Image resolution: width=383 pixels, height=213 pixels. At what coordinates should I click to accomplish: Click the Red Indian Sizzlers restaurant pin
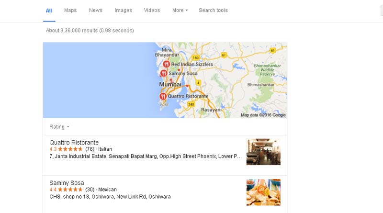[x=166, y=64]
